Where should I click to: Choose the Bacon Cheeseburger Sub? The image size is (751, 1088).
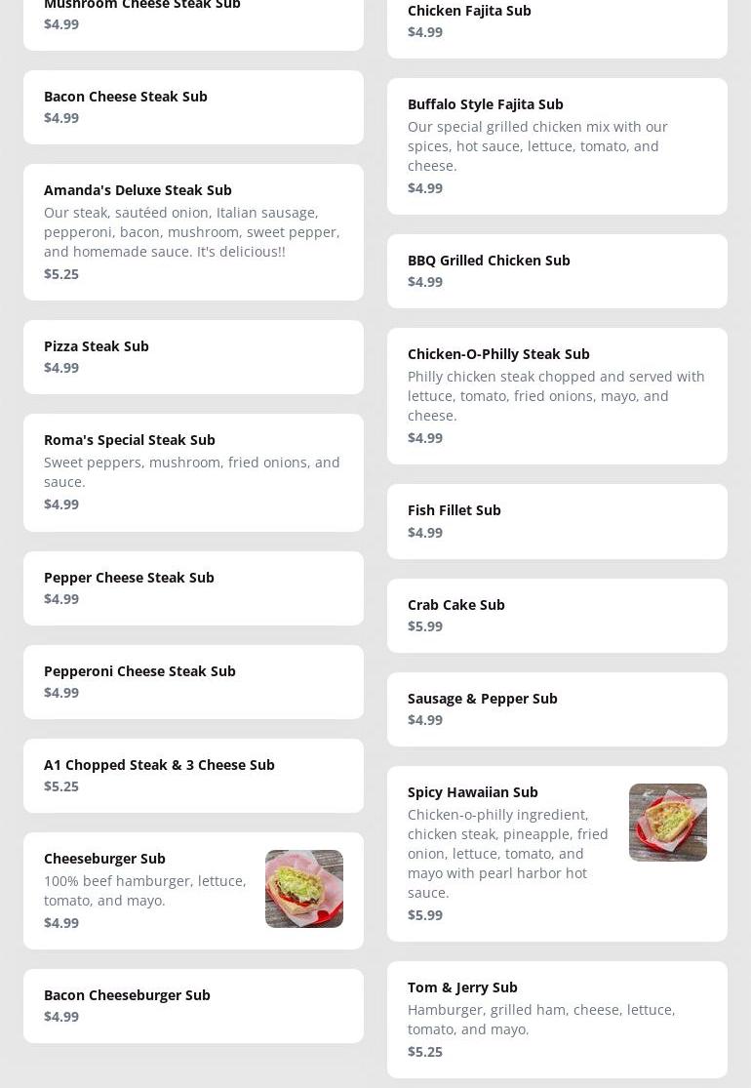coord(193,1006)
